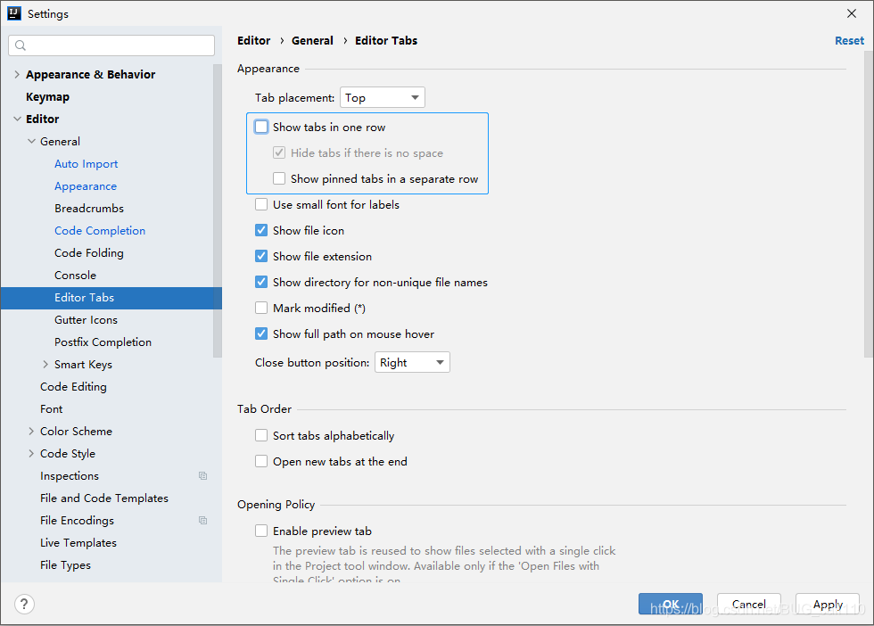The width and height of the screenshot is (874, 626).
Task: Click the Reset link
Action: click(x=849, y=40)
